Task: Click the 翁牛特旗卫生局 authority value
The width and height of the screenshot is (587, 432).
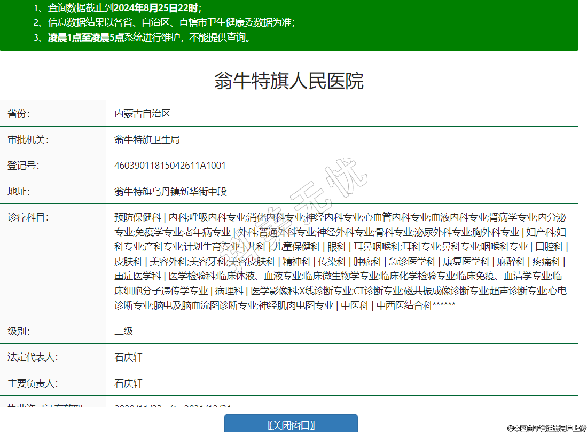Action: click(147, 140)
